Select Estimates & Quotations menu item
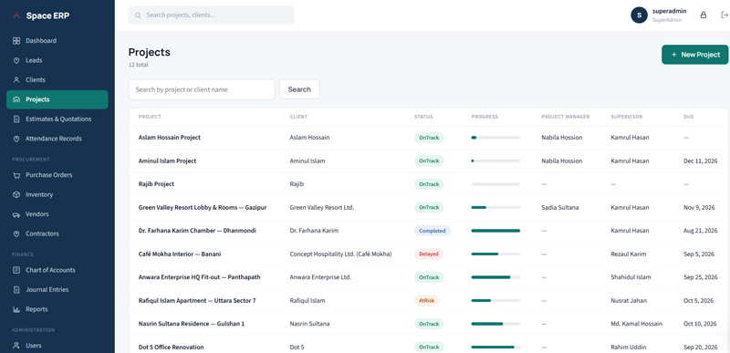The image size is (730, 353). tap(57, 119)
